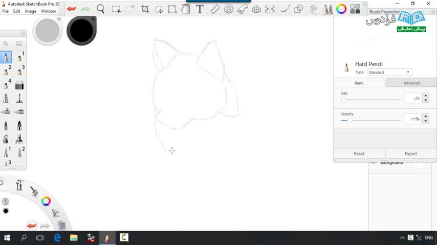
Task: Click the Export button in Brush Properties
Action: (411, 154)
